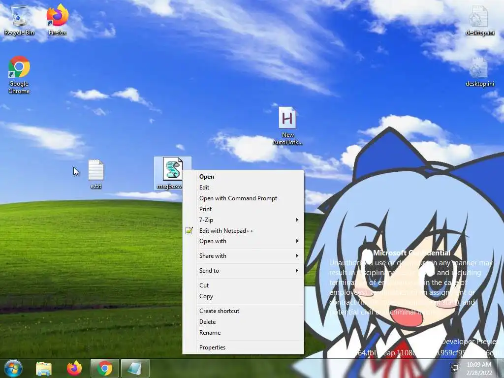
Task: Select the Google Chrome desktop shortcut
Action: pyautogui.click(x=19, y=75)
